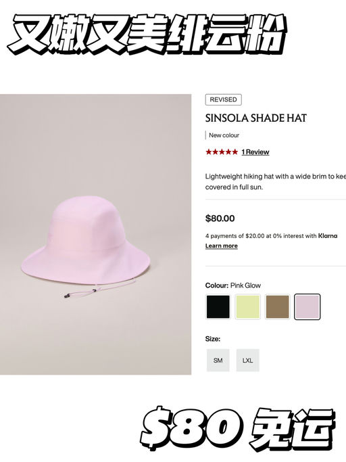Image resolution: width=346 pixels, height=462 pixels.
Task: Click the $80.00 price
Action: [x=220, y=218]
